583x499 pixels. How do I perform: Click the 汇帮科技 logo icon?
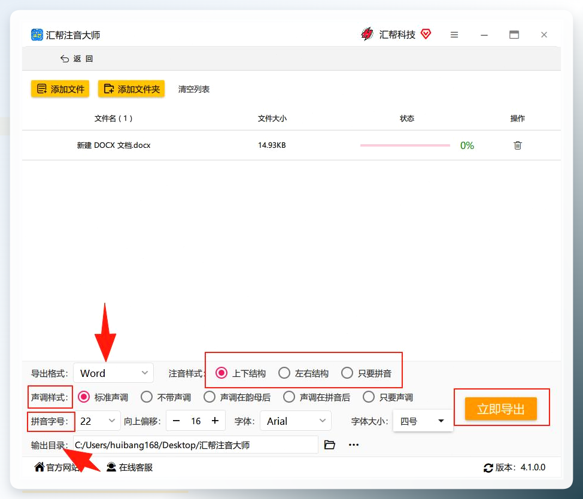(367, 34)
